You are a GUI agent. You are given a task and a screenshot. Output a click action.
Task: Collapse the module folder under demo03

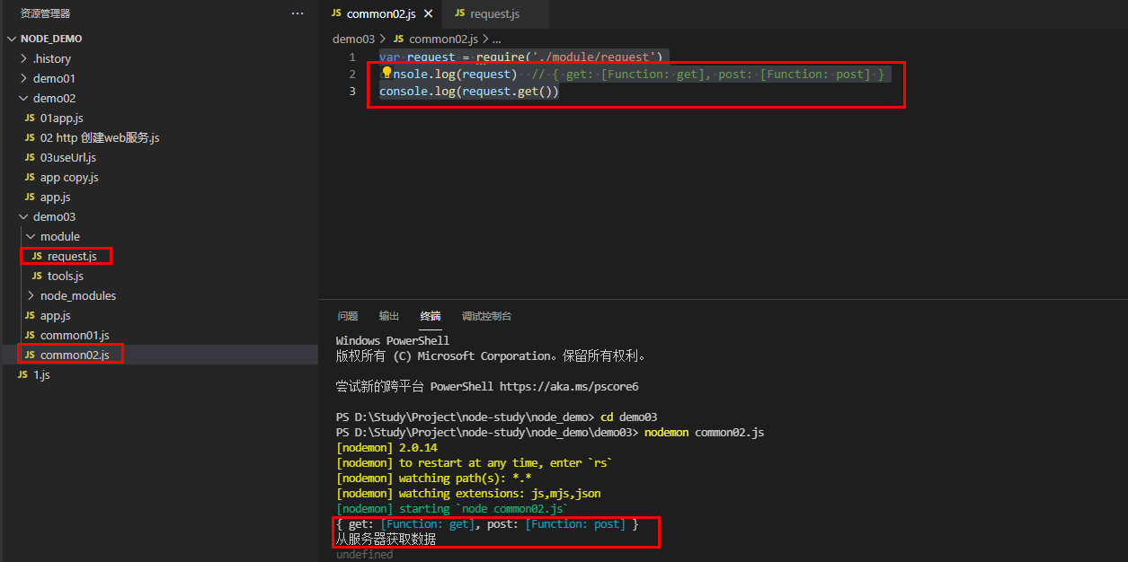click(x=31, y=235)
